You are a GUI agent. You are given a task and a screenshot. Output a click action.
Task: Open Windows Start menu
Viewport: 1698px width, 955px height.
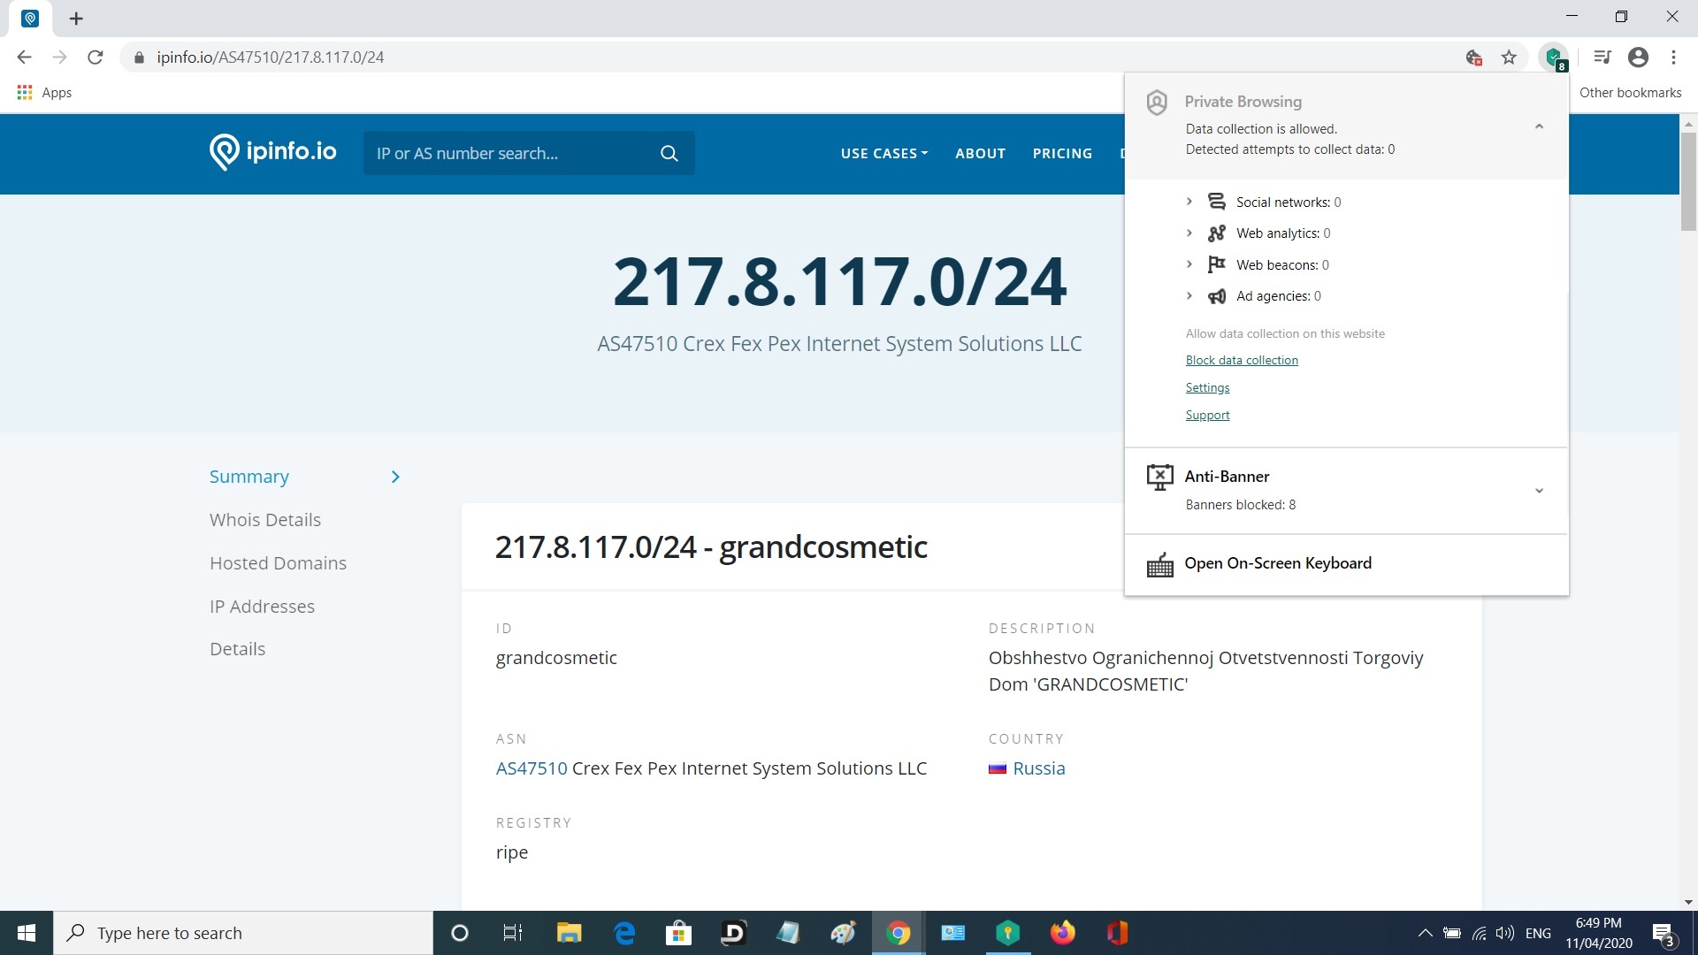(x=27, y=933)
